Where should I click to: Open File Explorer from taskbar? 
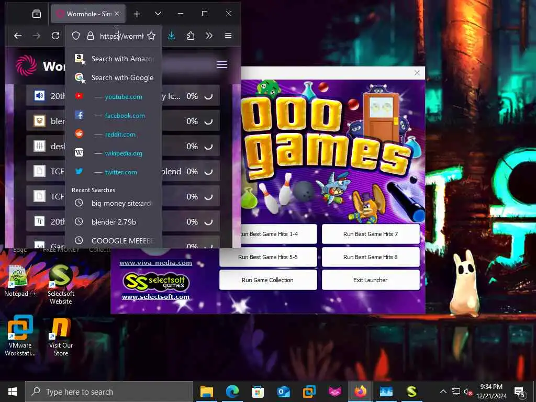(x=206, y=392)
